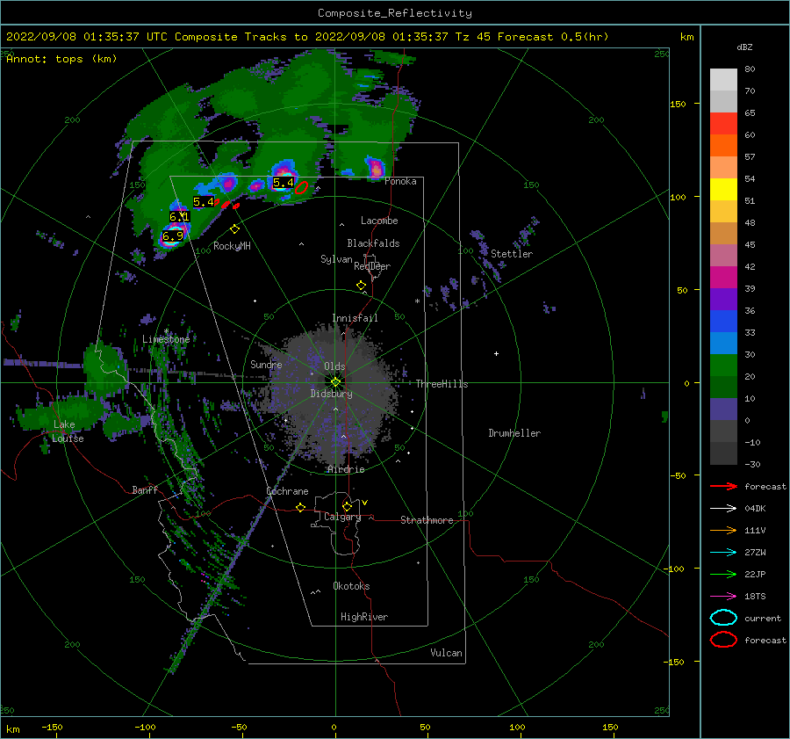790x739 pixels.
Task: Click the yellow v marker beside Calgary
Action: pos(365,503)
